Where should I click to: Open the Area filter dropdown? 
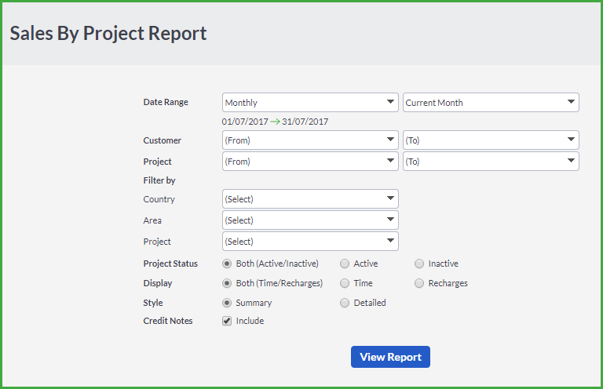point(310,220)
